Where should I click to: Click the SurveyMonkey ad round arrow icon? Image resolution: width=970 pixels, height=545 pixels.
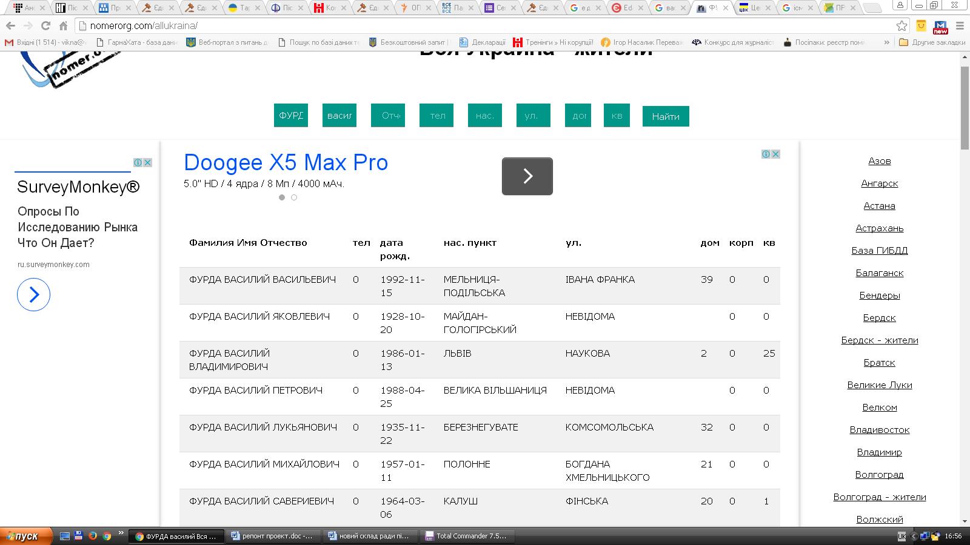pyautogui.click(x=33, y=295)
